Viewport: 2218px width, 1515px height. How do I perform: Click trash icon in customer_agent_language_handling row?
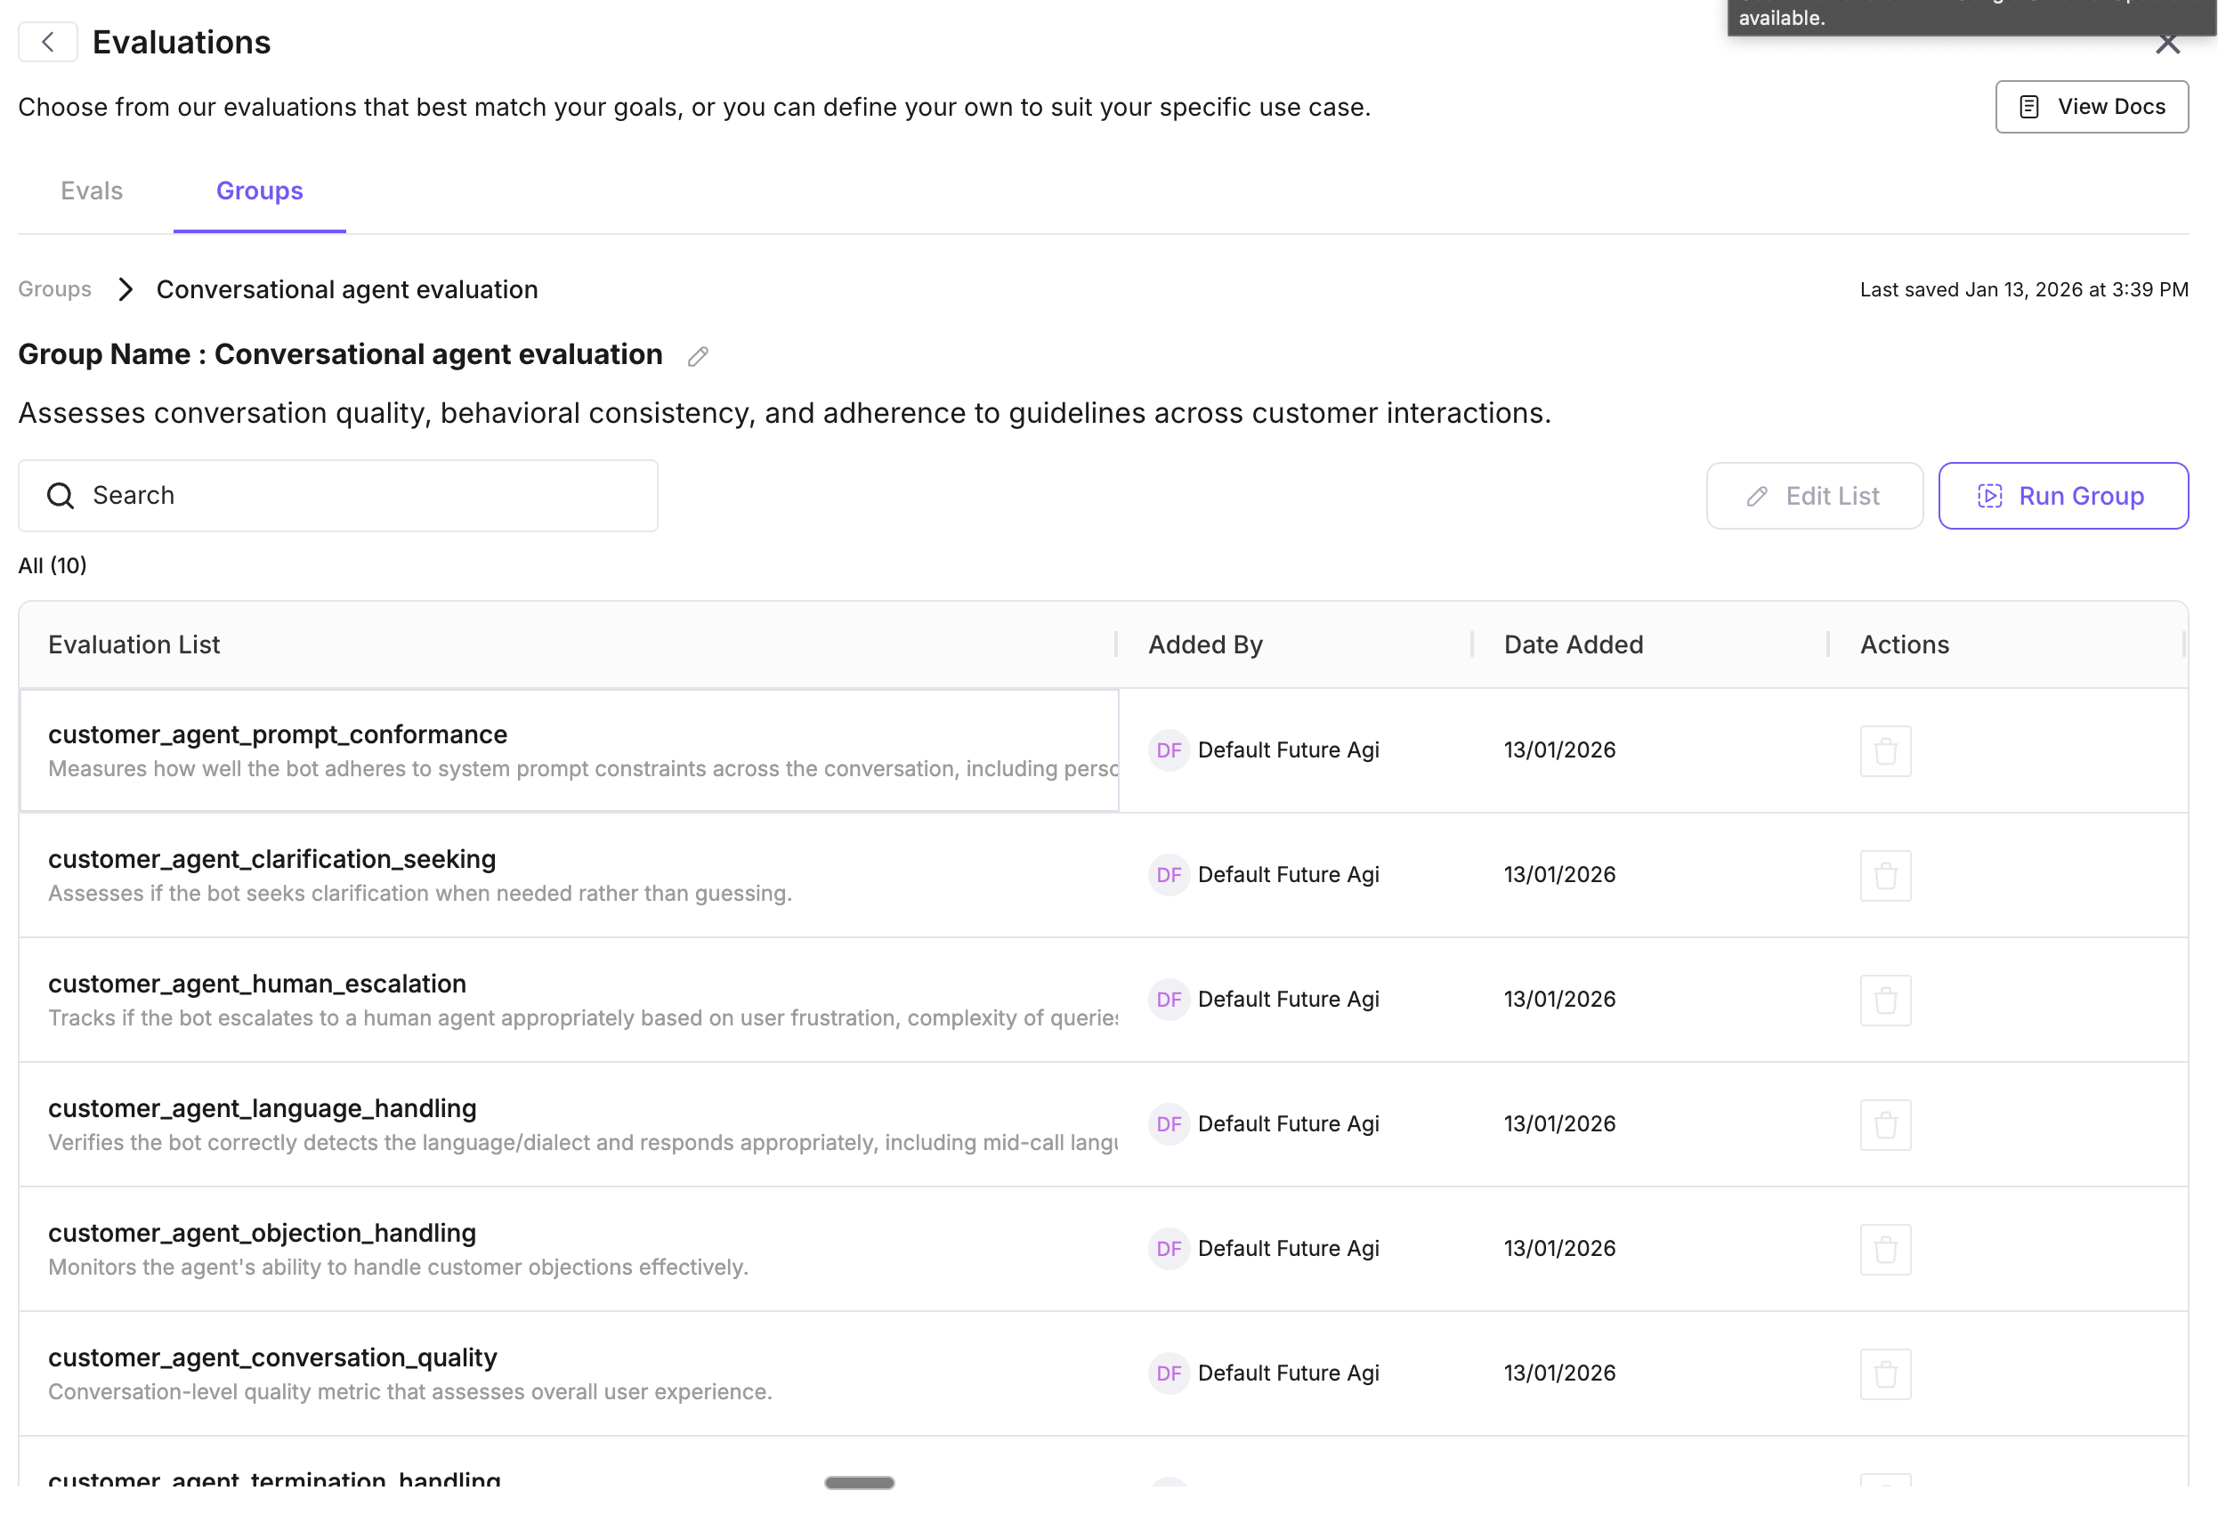[1885, 1124]
